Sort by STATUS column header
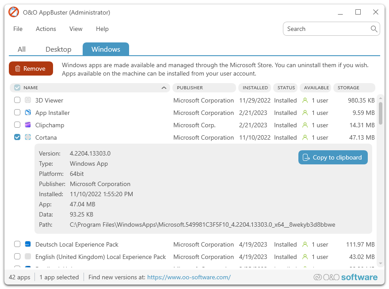 (x=286, y=88)
